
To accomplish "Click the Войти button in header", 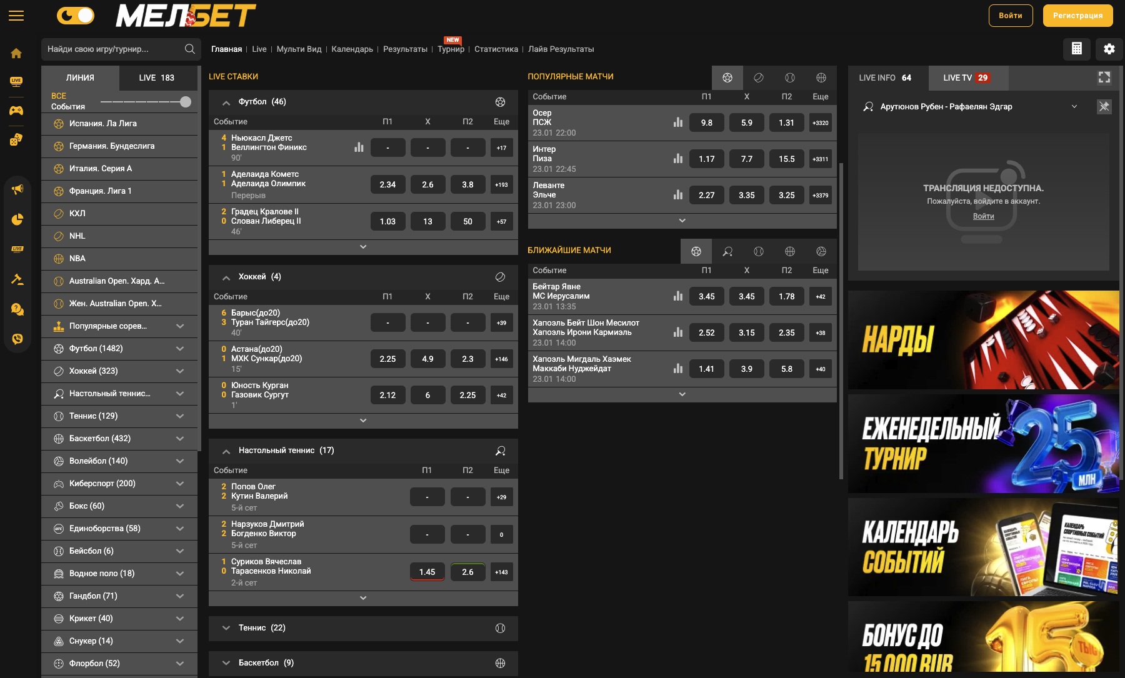I will [x=1010, y=16].
